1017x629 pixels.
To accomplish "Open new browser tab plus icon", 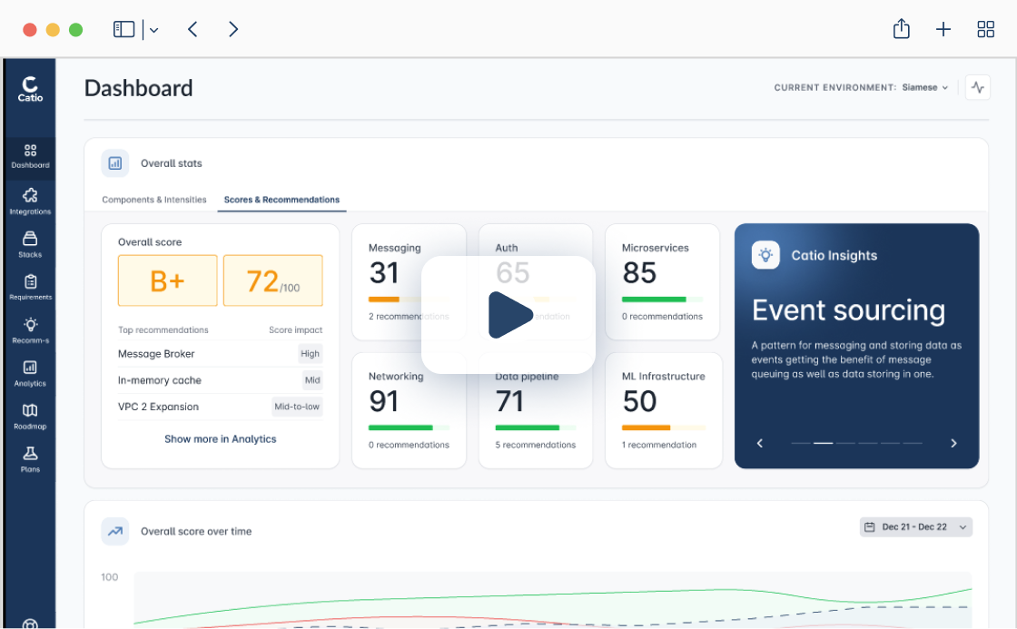I will click(x=943, y=29).
